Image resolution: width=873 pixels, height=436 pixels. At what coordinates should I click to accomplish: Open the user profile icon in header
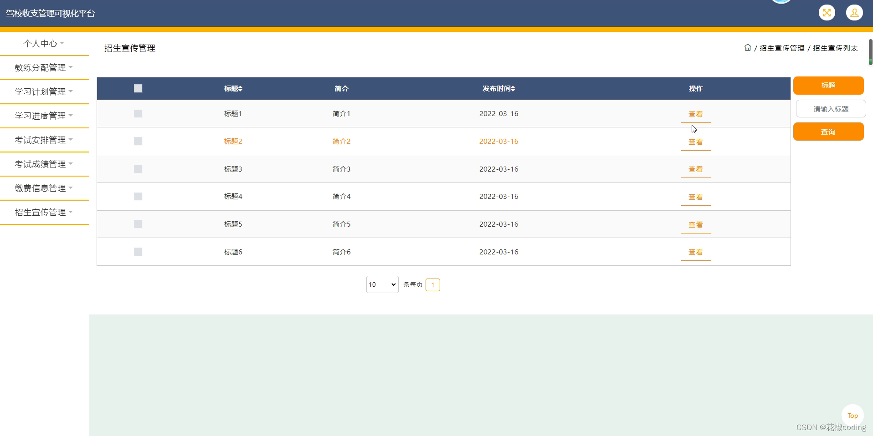[854, 13]
